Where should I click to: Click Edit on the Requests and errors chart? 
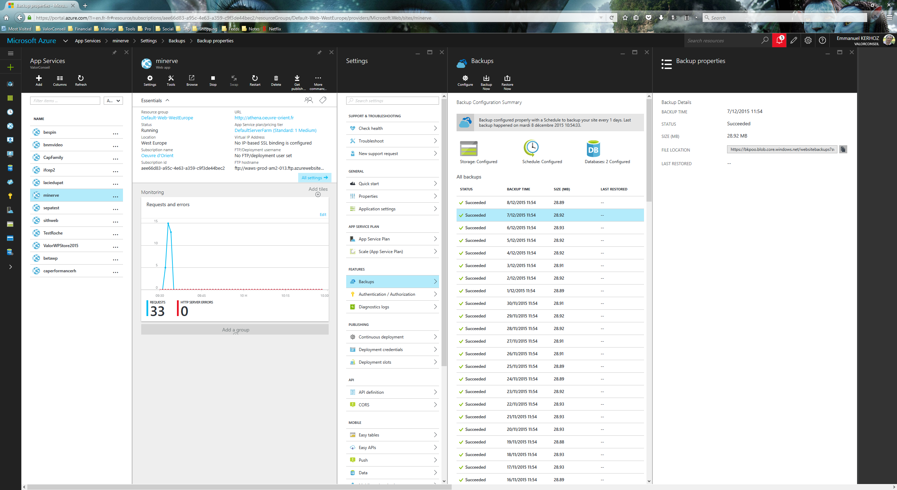[x=323, y=215]
